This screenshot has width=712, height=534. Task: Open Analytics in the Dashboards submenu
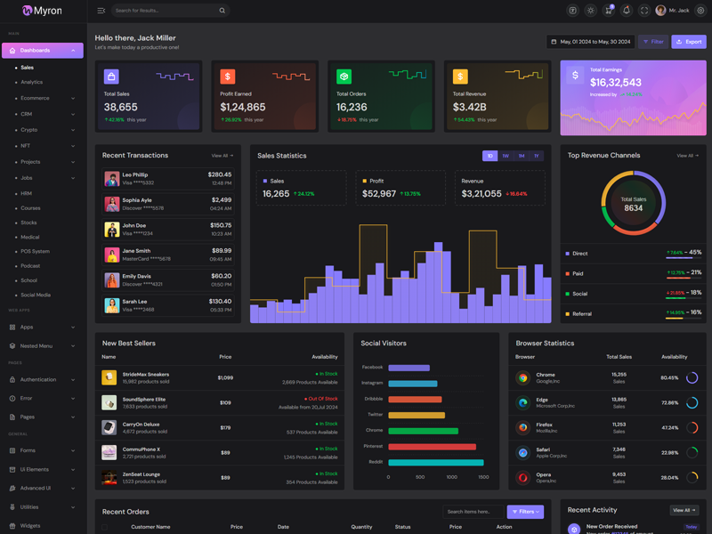click(x=31, y=82)
